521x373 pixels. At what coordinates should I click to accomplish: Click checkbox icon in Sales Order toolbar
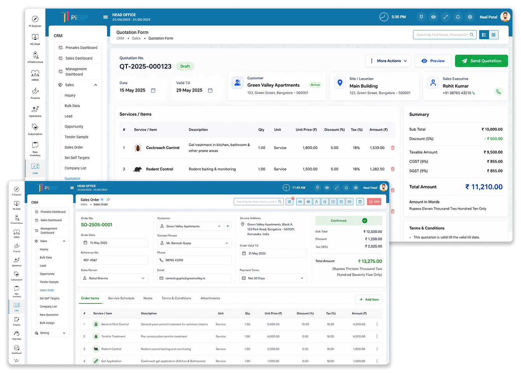333,202
